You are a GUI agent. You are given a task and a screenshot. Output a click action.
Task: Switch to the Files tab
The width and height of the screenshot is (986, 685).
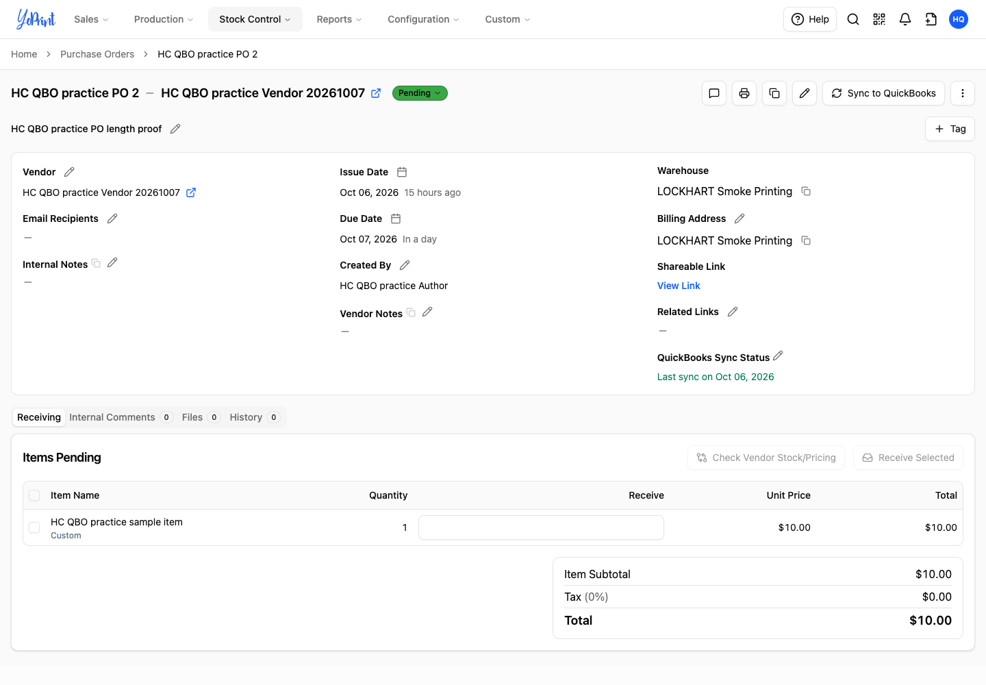point(201,417)
